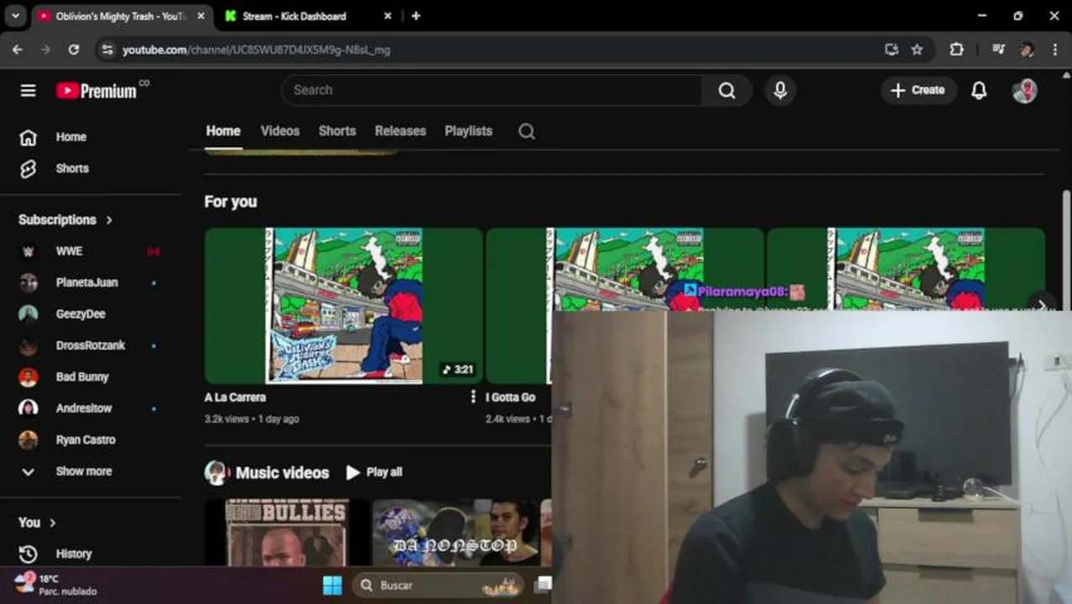The width and height of the screenshot is (1072, 604).
Task: Expand the Subscriptions section chevron
Action: click(109, 220)
